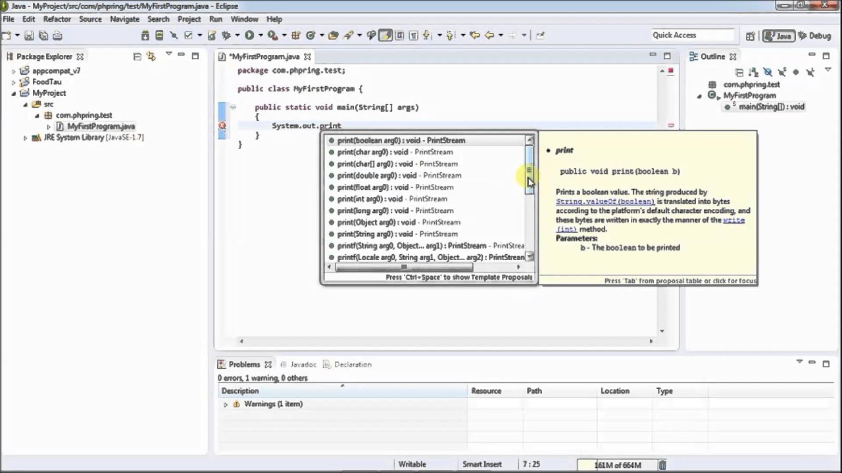Open the Run button dropdown arrow
The width and height of the screenshot is (842, 473).
[260, 35]
